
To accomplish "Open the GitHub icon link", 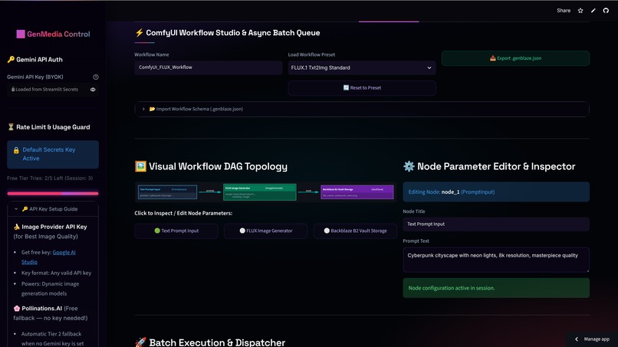I will pyautogui.click(x=606, y=11).
